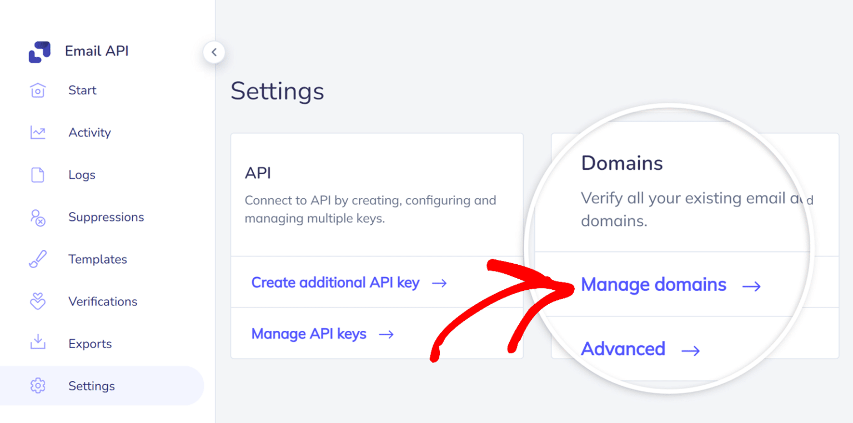Click the Logs document icon

click(37, 175)
